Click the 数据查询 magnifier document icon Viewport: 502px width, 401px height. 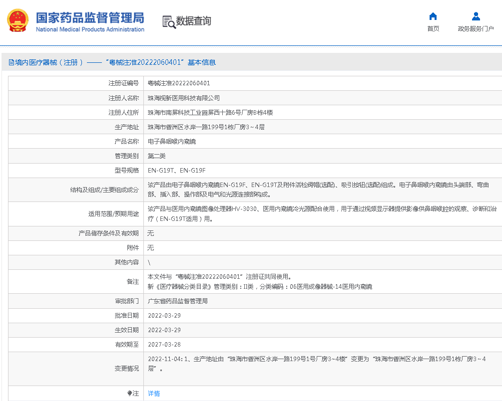pyautogui.click(x=169, y=21)
